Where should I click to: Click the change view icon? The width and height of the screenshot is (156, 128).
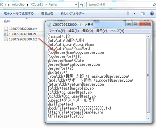click(x=129, y=13)
